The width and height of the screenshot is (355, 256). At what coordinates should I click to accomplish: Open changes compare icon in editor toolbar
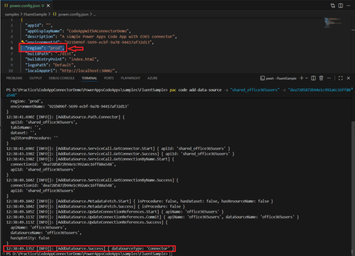tap(333, 6)
